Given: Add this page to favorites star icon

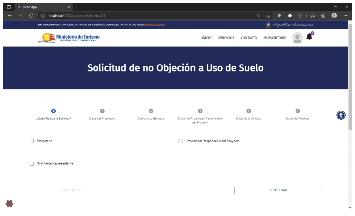Looking at the screenshot, I should click(268, 16).
